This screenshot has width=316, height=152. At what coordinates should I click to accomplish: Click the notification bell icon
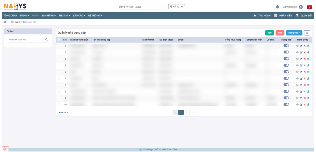(277, 7)
